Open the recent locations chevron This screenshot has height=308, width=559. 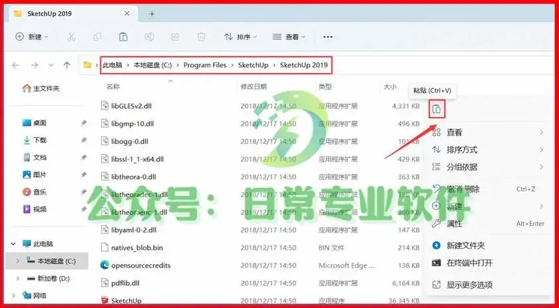point(51,65)
